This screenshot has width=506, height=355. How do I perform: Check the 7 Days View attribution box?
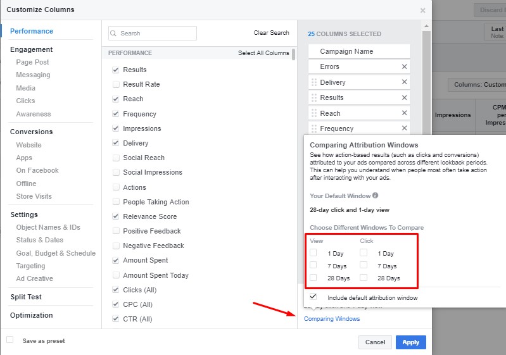pos(313,265)
